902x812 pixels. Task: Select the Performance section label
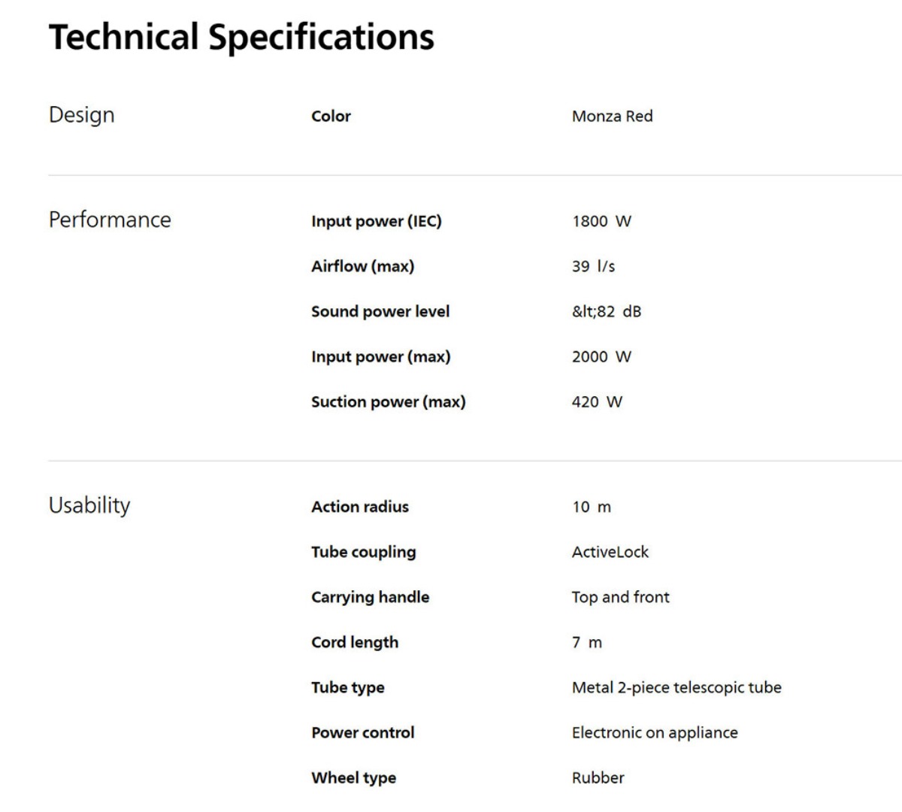110,220
